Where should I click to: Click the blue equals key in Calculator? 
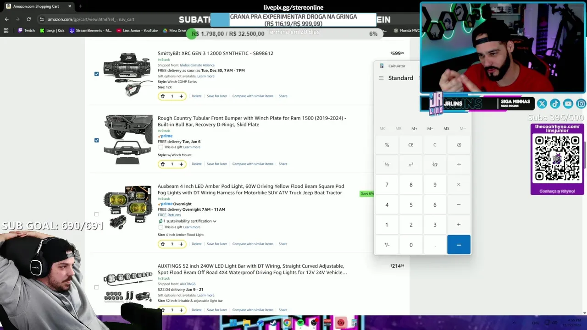point(459,245)
